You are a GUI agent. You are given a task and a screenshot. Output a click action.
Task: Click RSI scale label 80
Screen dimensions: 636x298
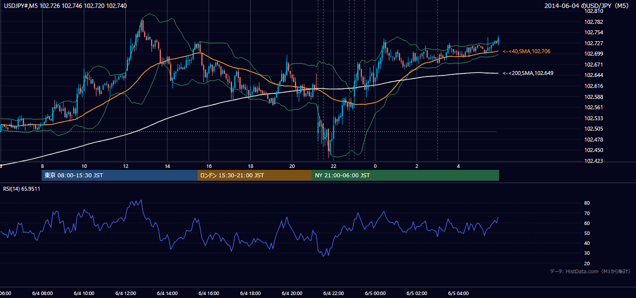(x=587, y=203)
